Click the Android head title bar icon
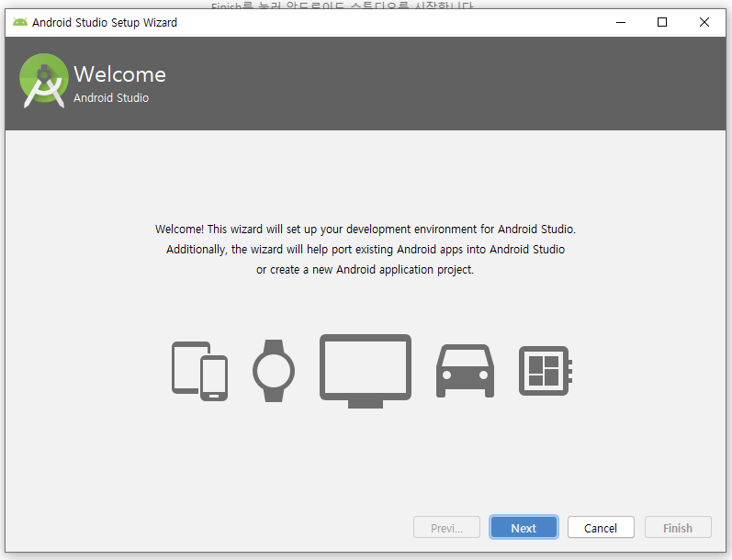The image size is (732, 560). pyautogui.click(x=20, y=22)
